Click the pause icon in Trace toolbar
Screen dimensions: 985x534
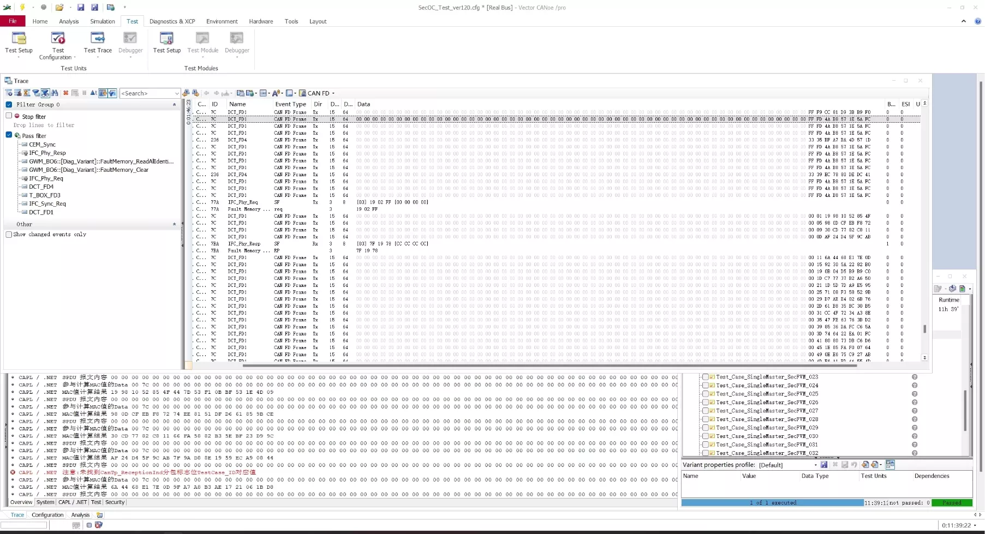pyautogui.click(x=85, y=93)
